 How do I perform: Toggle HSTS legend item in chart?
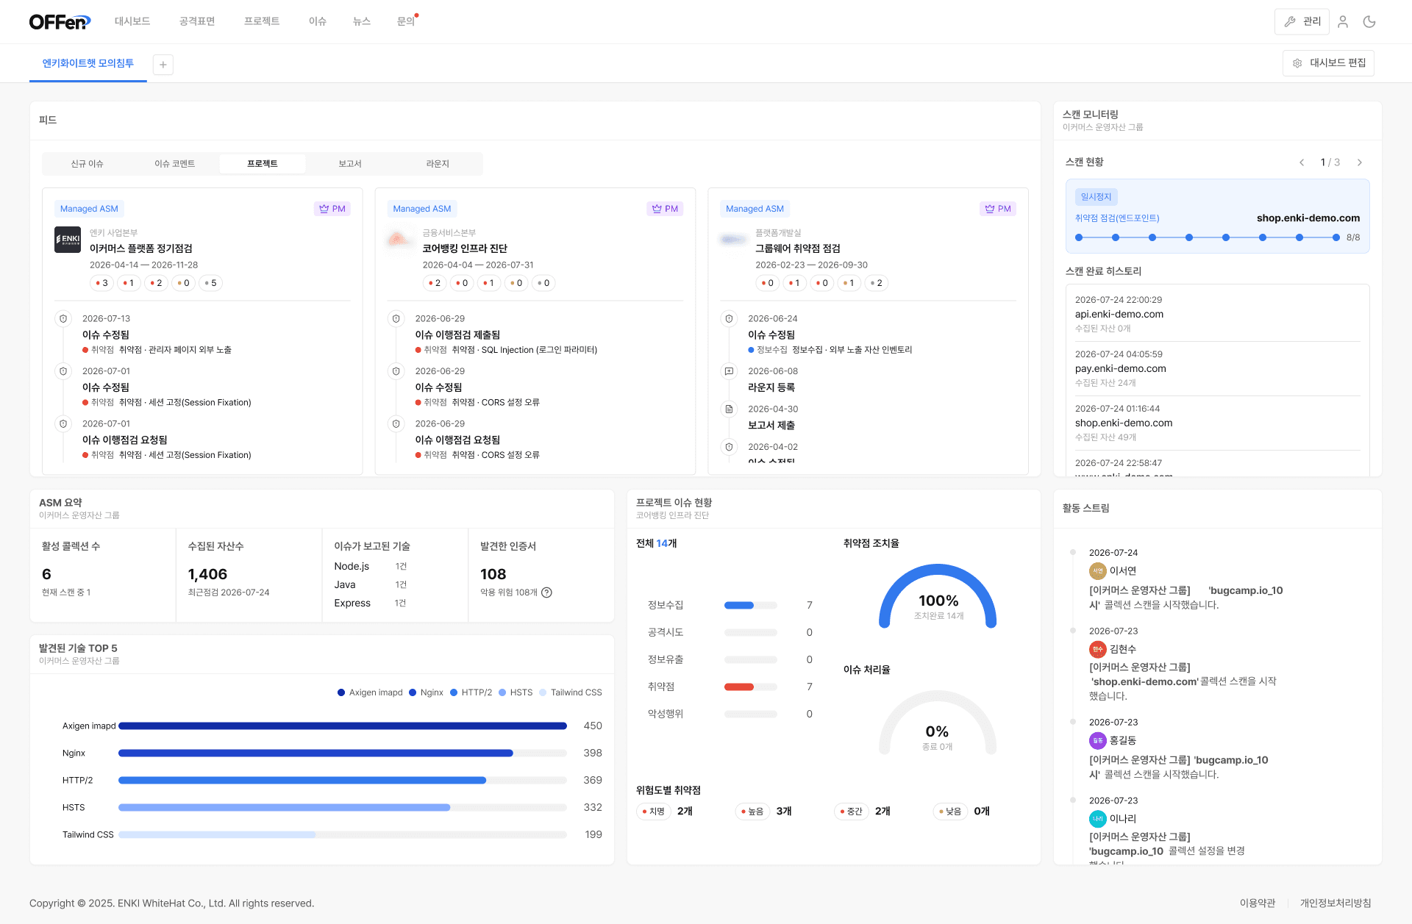(516, 692)
